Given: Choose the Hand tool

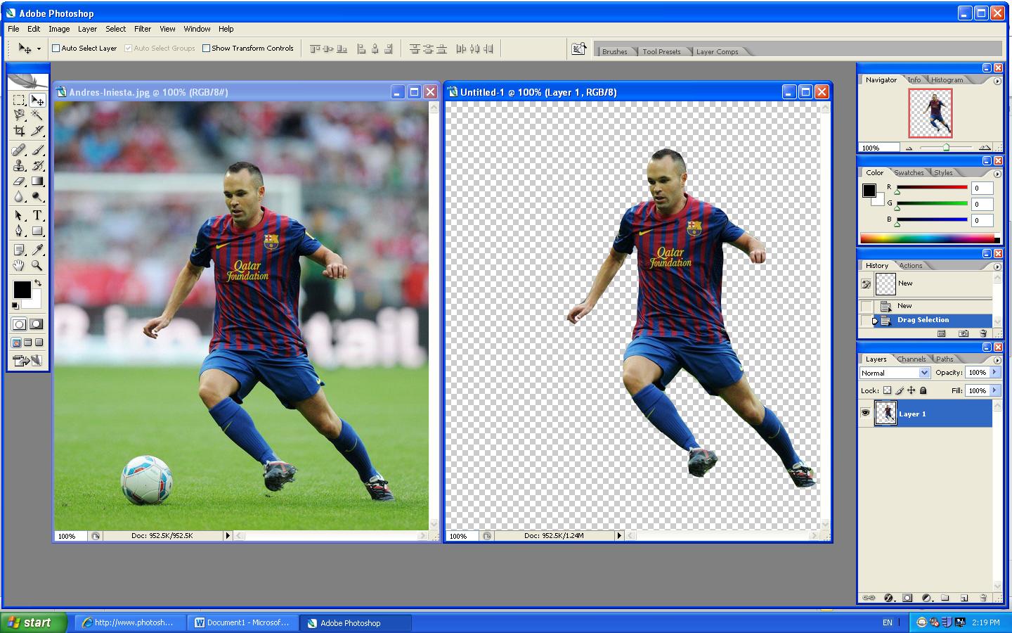Looking at the screenshot, I should click(19, 265).
